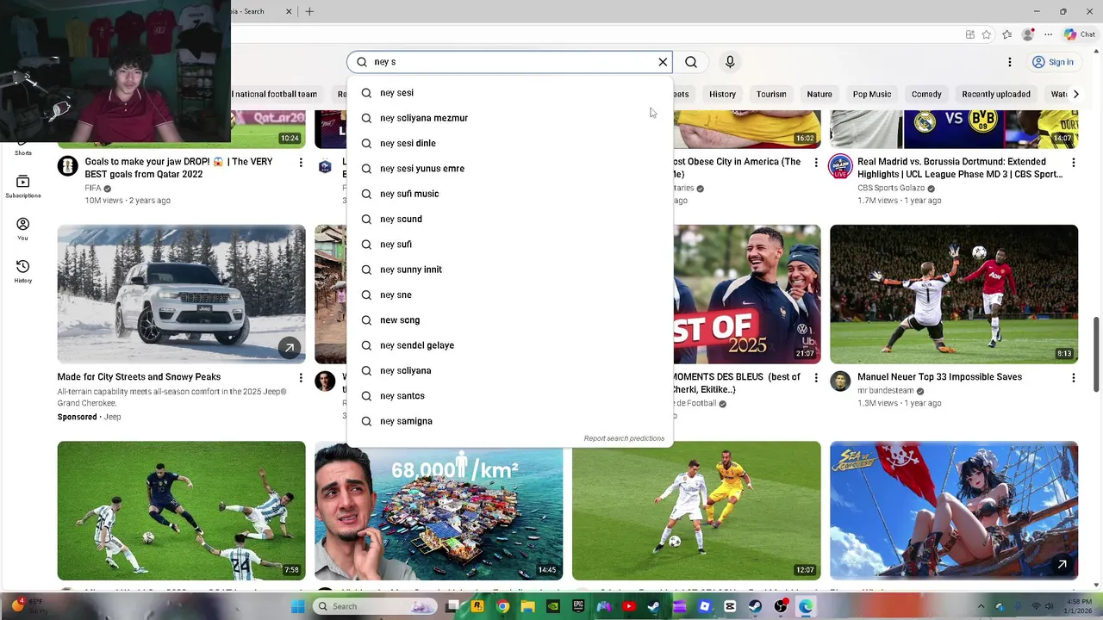
Task: Open options for the Jeep sponsored ad
Action: tap(301, 377)
